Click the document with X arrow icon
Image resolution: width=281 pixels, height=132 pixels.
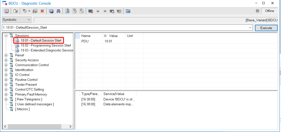(x=75, y=11)
